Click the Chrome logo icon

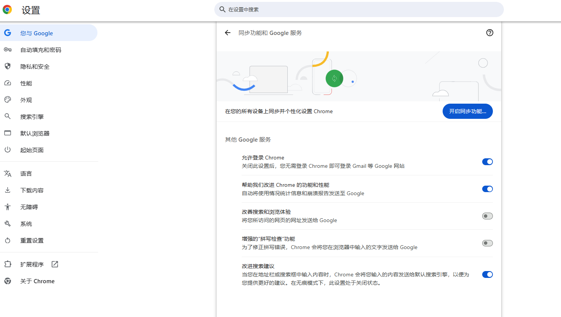[x=7, y=10]
